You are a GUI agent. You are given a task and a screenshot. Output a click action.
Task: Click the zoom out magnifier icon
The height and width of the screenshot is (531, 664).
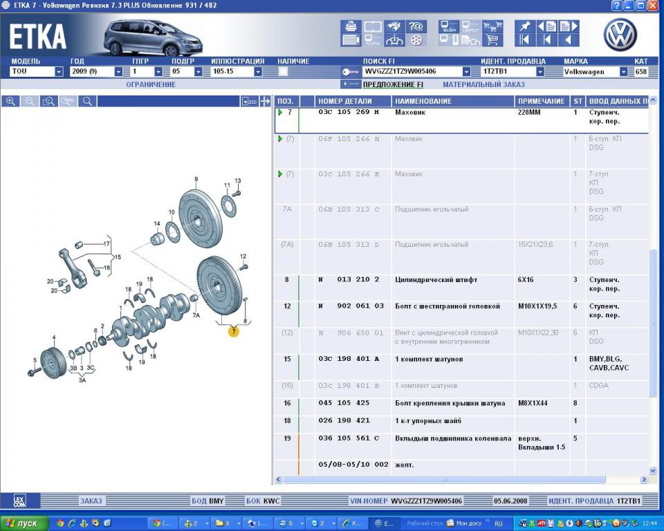(x=30, y=101)
